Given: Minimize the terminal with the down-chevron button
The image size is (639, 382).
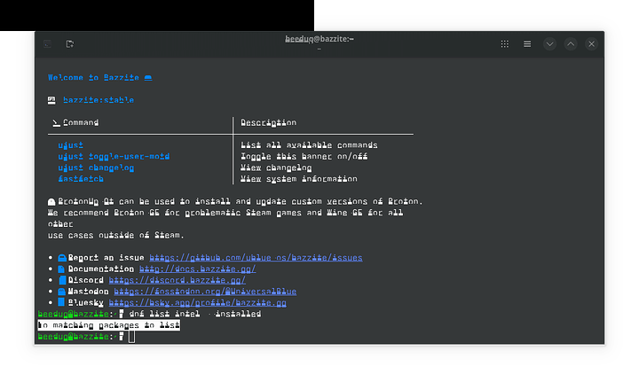Looking at the screenshot, I should (549, 44).
